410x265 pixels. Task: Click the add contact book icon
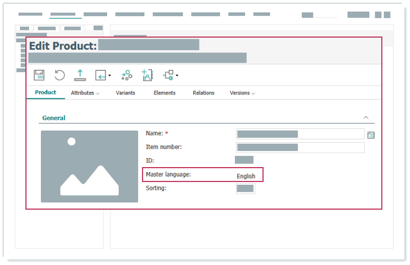[147, 75]
